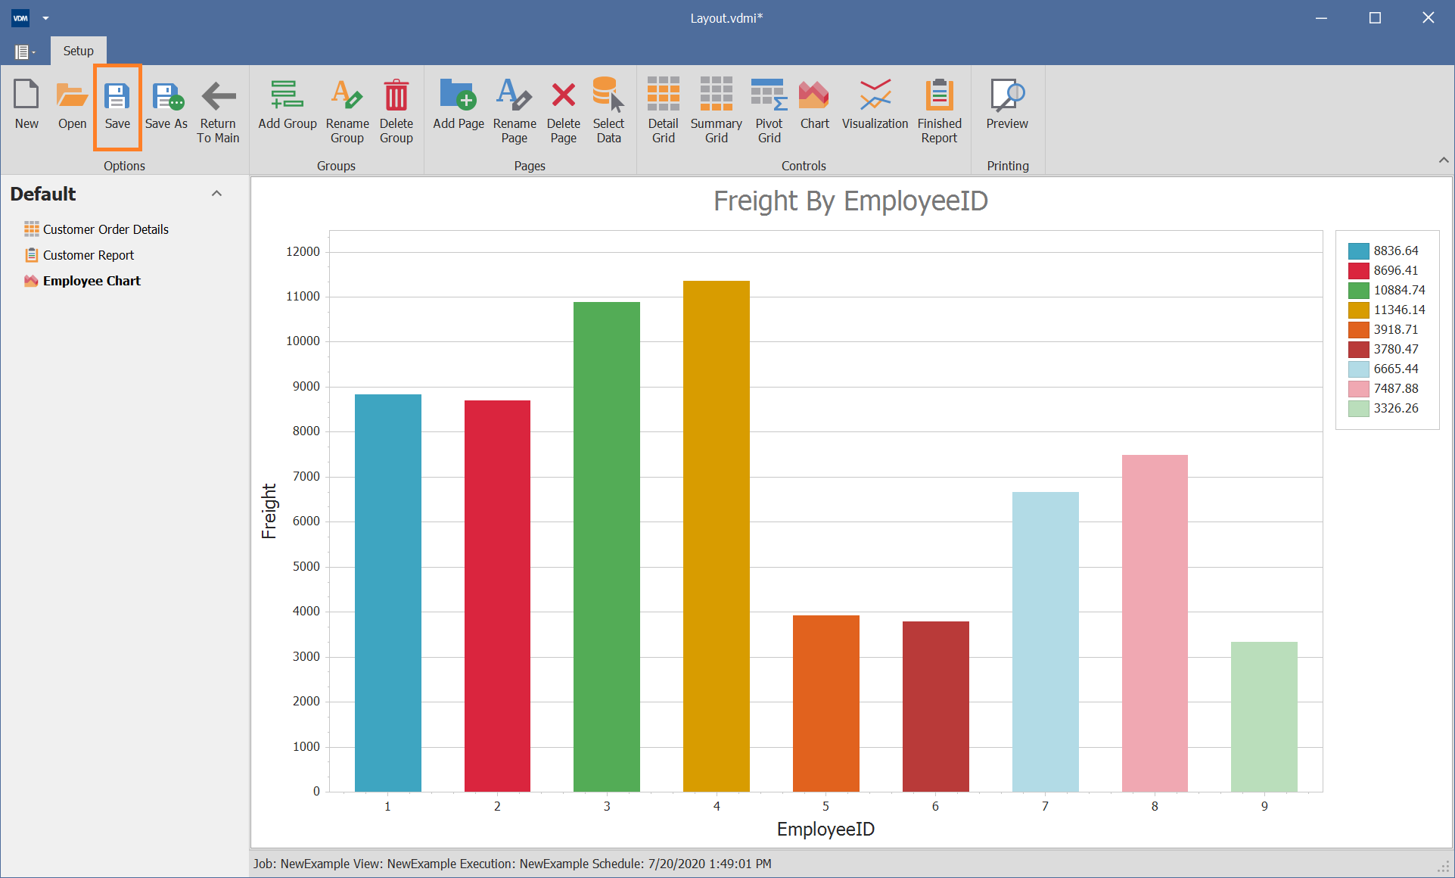Insert a Finished Report control

(939, 112)
